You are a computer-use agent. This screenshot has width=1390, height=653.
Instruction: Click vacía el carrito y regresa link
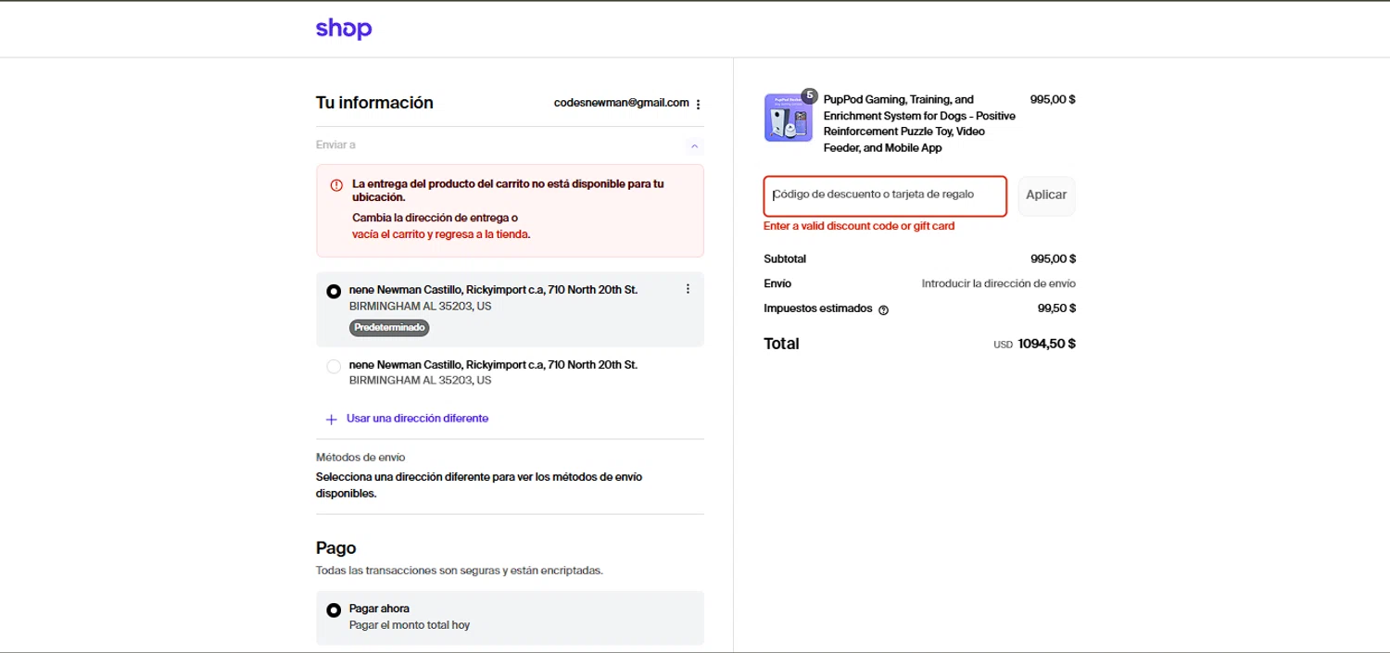[x=441, y=234]
